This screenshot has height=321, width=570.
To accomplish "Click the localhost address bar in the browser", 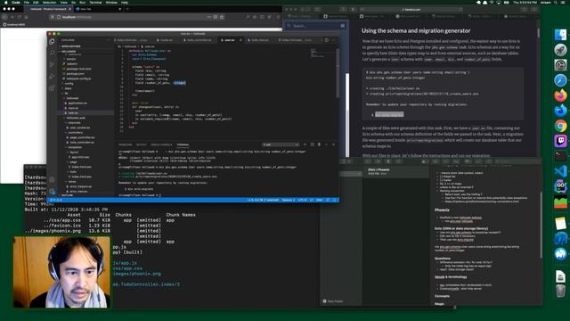I will [137, 17].
